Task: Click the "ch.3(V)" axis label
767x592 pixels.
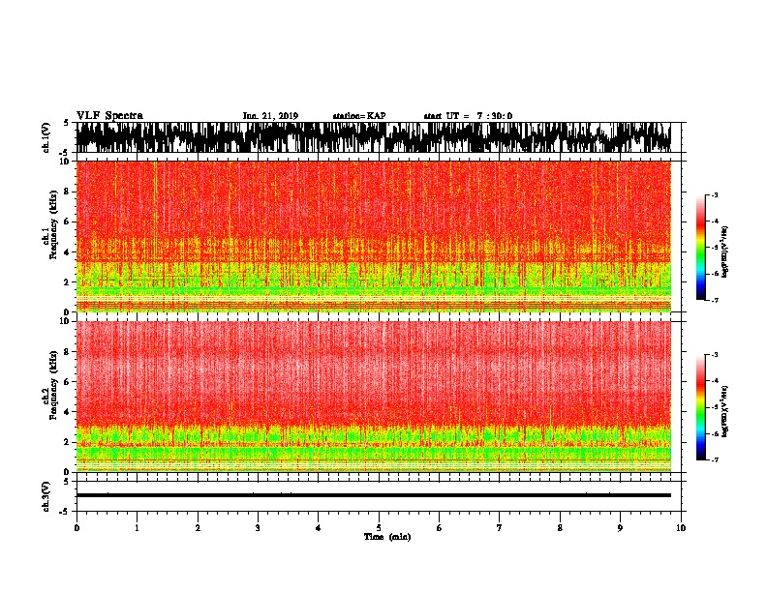Action: click(46, 496)
